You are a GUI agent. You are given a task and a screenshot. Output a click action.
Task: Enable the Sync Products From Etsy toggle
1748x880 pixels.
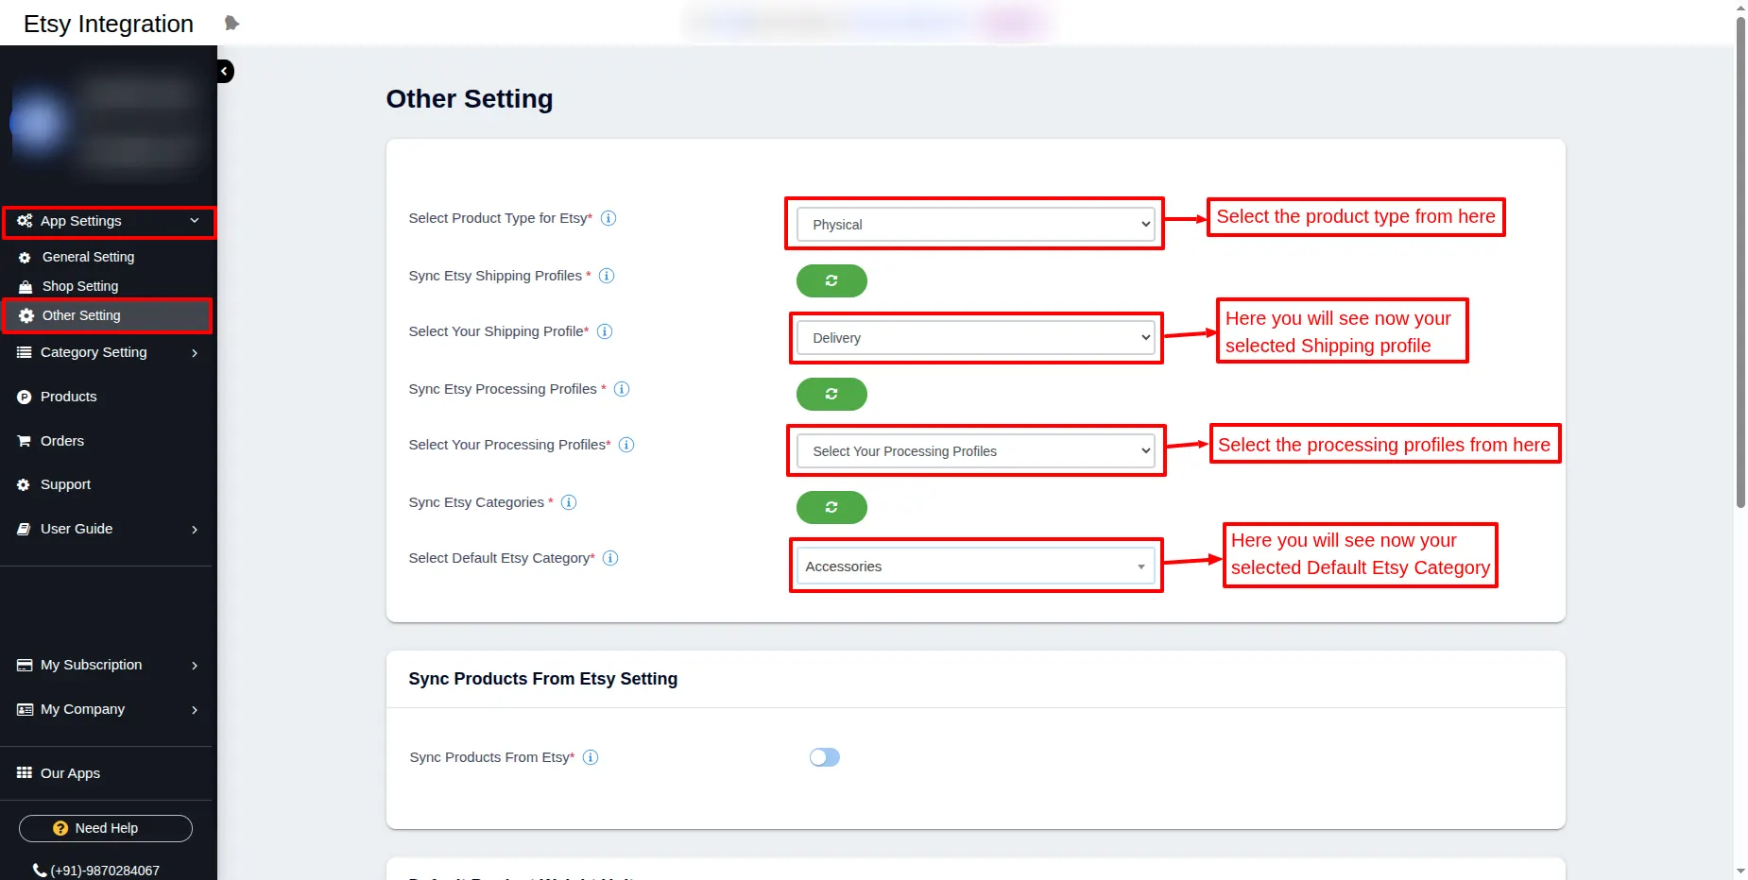click(x=824, y=757)
